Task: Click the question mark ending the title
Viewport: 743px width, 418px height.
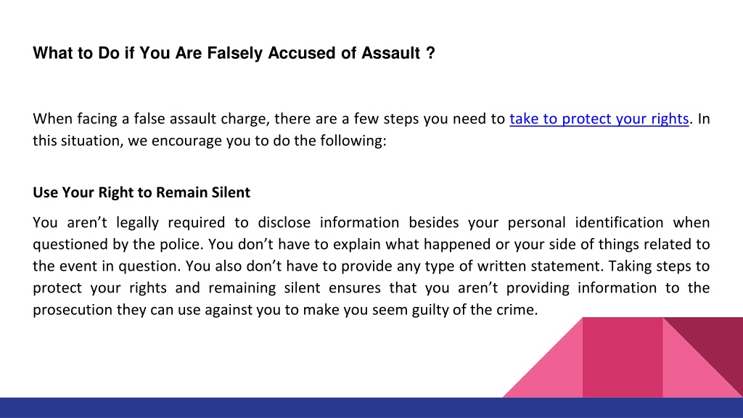Action: pyautogui.click(x=430, y=53)
